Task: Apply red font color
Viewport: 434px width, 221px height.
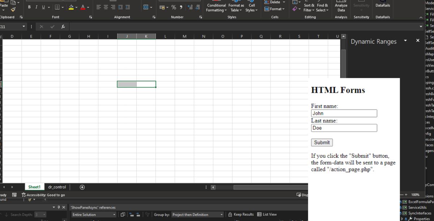Action: [x=83, y=7]
